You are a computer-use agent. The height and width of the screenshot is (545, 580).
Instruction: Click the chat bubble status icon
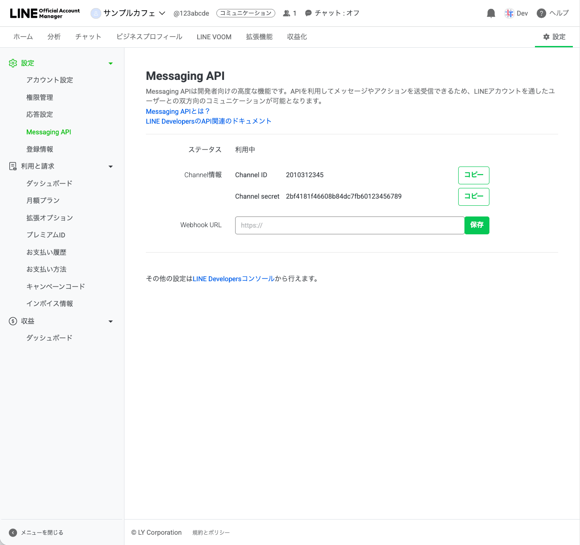308,13
